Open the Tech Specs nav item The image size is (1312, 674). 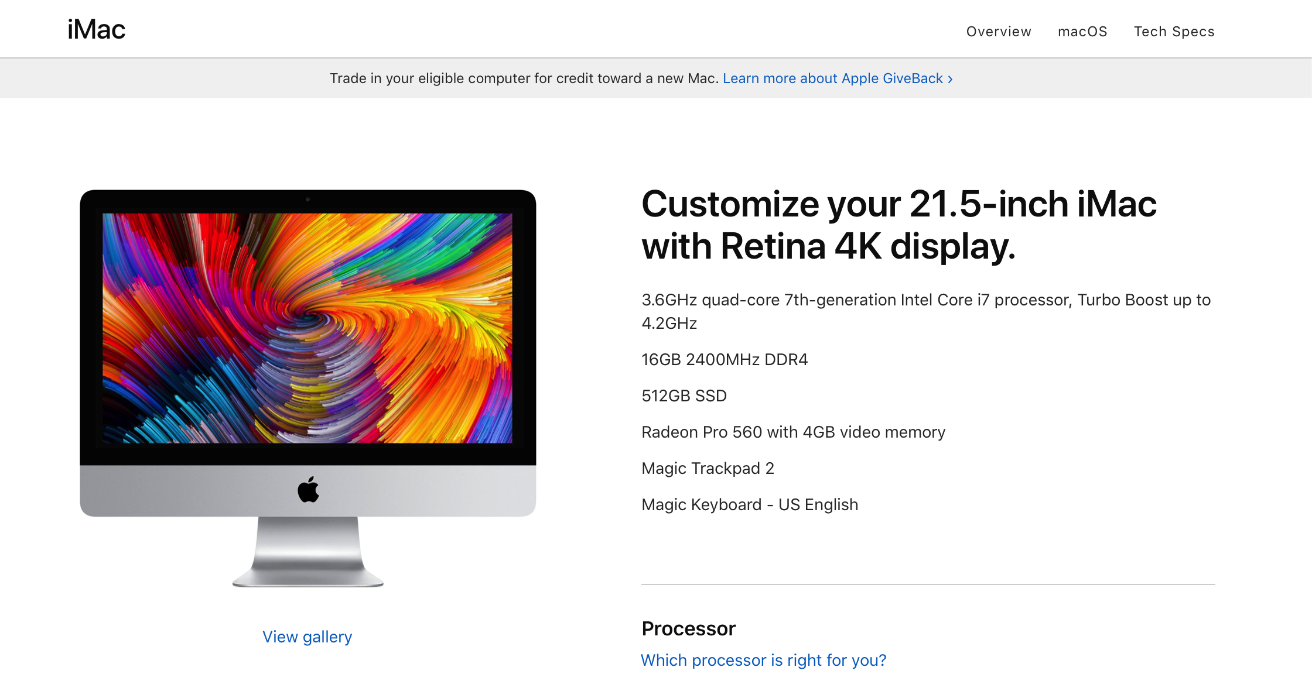pyautogui.click(x=1174, y=32)
